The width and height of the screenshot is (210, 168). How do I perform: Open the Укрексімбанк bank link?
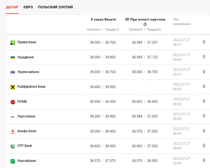point(28,72)
